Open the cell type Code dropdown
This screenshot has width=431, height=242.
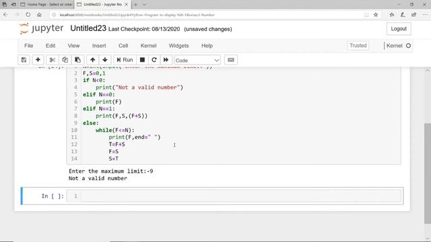[x=197, y=60]
